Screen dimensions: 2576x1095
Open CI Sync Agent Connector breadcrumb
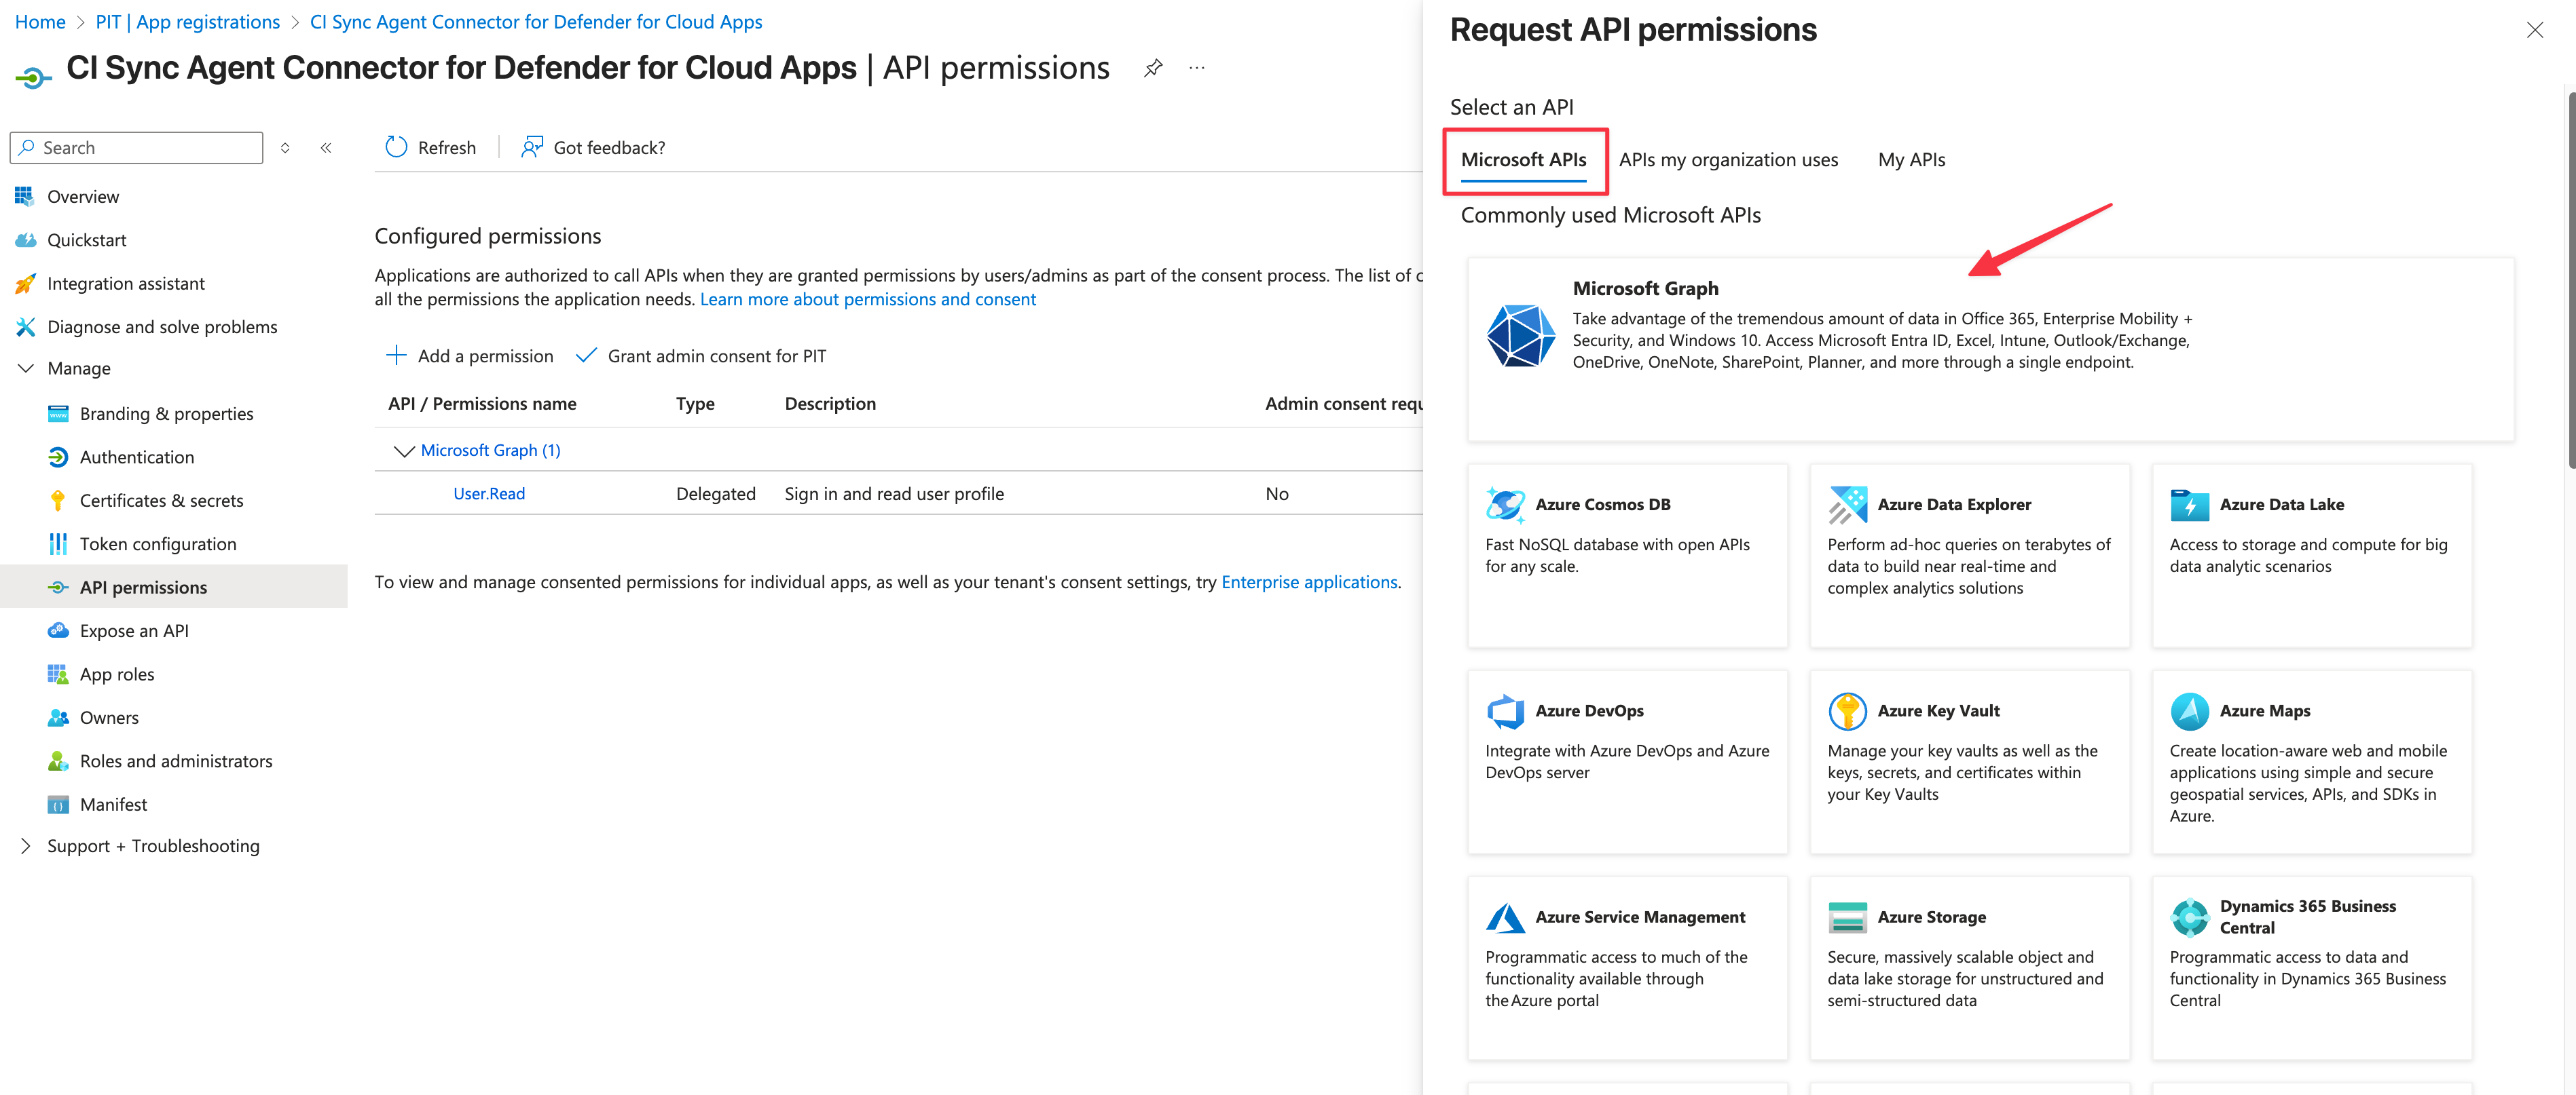pyautogui.click(x=536, y=22)
